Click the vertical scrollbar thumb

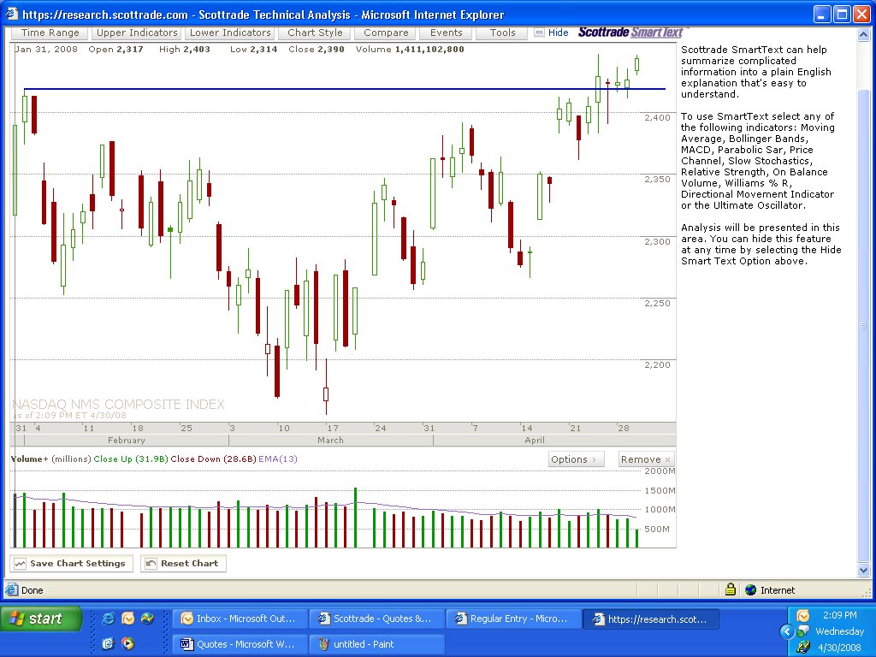pyautogui.click(x=863, y=326)
